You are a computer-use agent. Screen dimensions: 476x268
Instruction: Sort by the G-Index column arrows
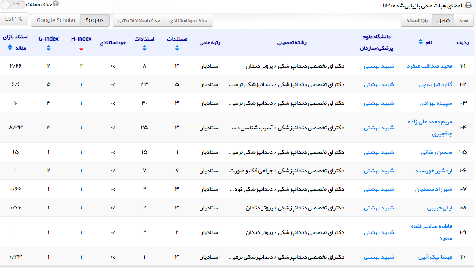[48, 48]
